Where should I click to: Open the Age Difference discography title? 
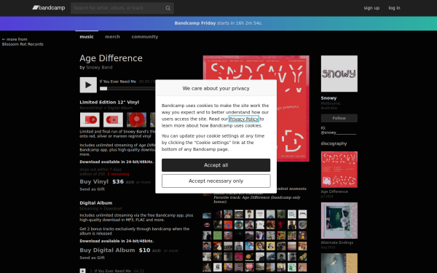click(334, 191)
